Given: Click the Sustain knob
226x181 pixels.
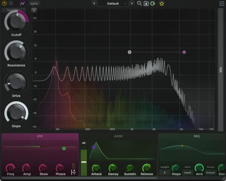Looking at the screenshot, I should click(130, 168).
